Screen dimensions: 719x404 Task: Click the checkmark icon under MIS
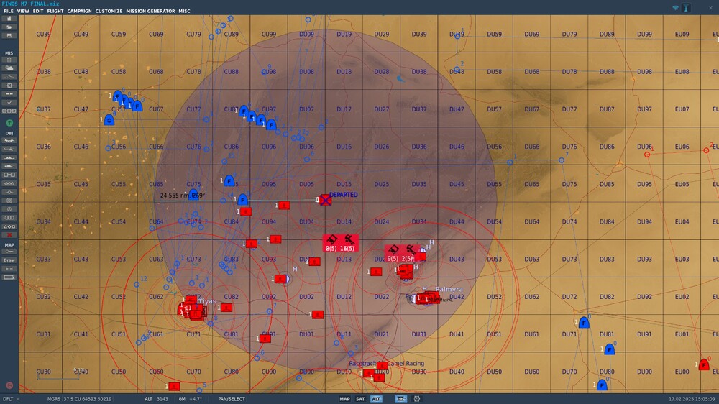[x=9, y=102]
